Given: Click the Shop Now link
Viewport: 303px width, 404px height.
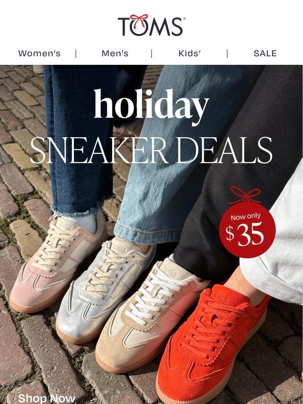Looking at the screenshot, I should pos(47,398).
